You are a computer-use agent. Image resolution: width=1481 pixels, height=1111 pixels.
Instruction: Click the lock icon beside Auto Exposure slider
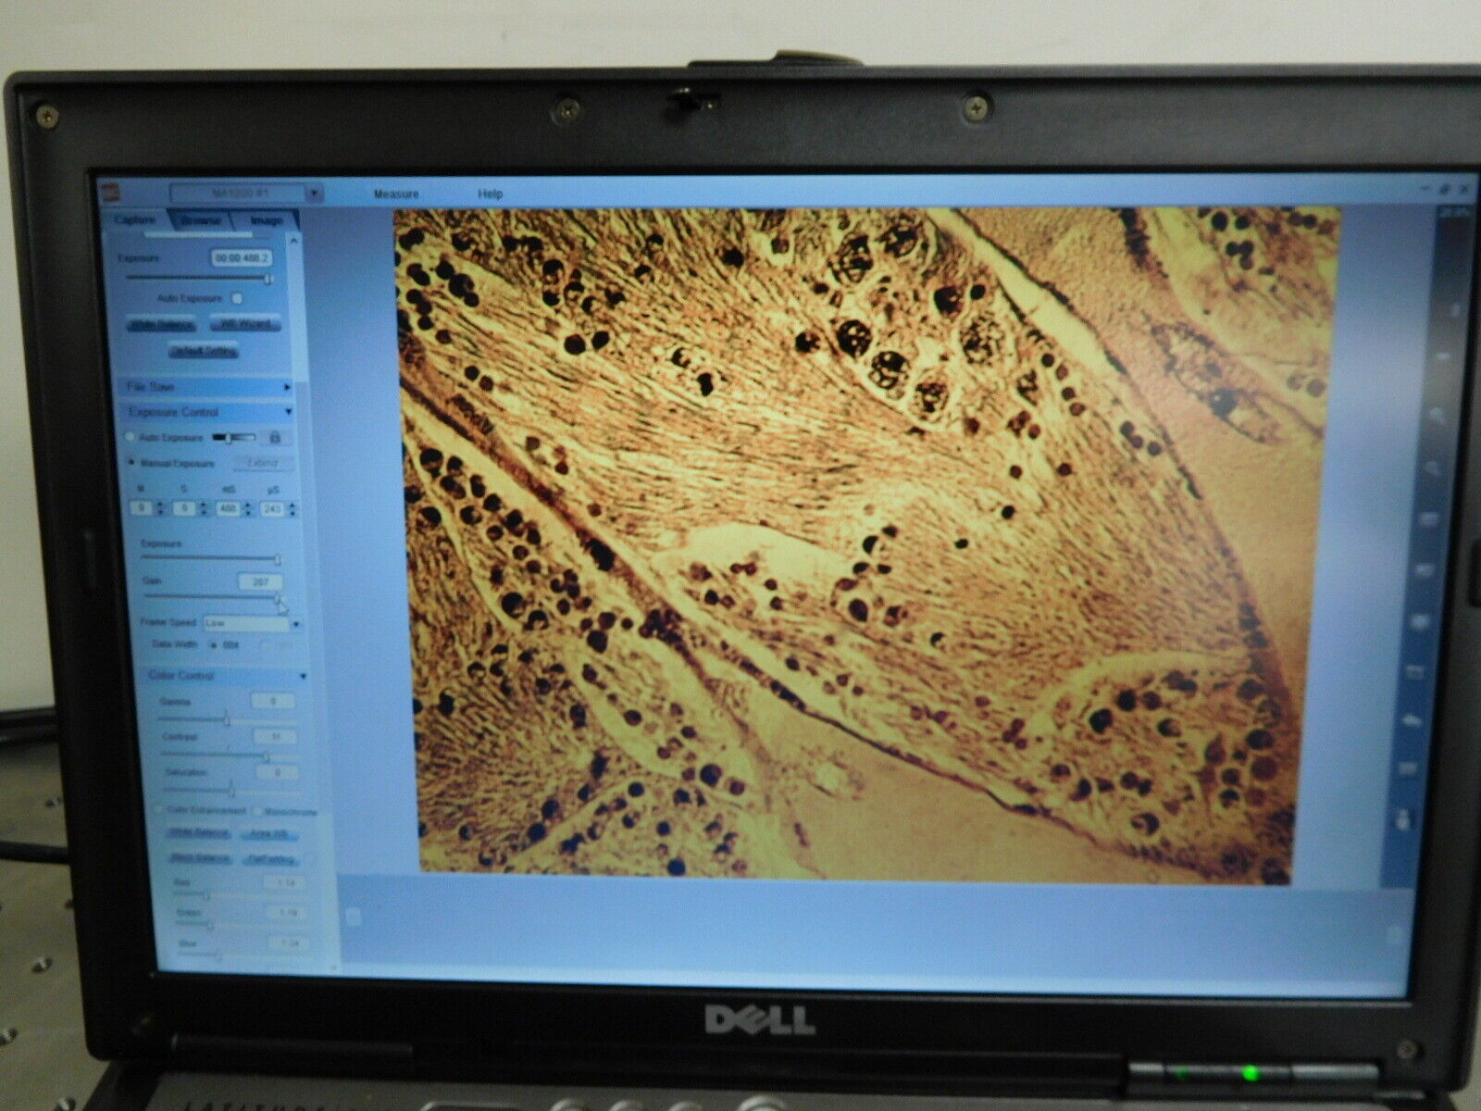(x=275, y=437)
